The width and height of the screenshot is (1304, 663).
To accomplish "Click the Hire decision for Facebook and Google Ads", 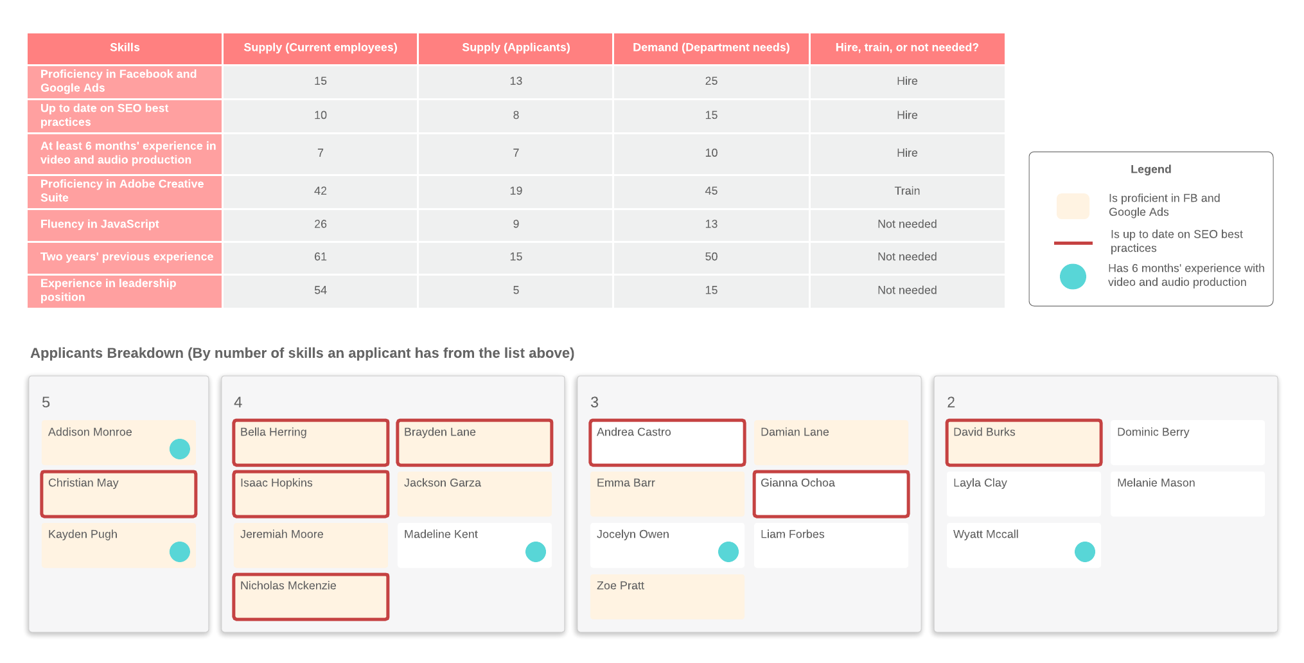I will coord(907,82).
